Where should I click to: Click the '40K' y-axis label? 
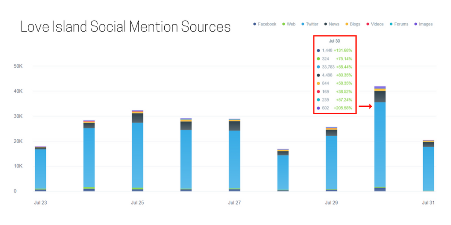[x=18, y=91]
